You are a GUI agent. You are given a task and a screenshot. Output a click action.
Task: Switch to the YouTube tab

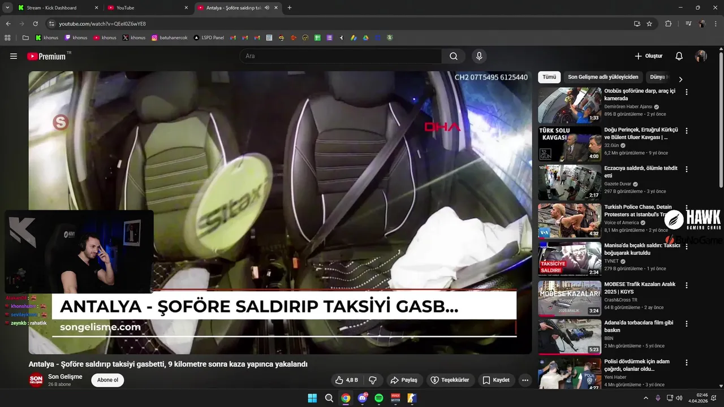(x=148, y=8)
